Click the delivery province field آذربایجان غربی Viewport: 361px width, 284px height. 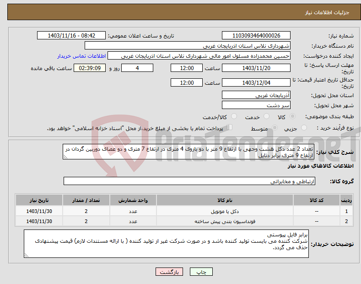click(256, 95)
